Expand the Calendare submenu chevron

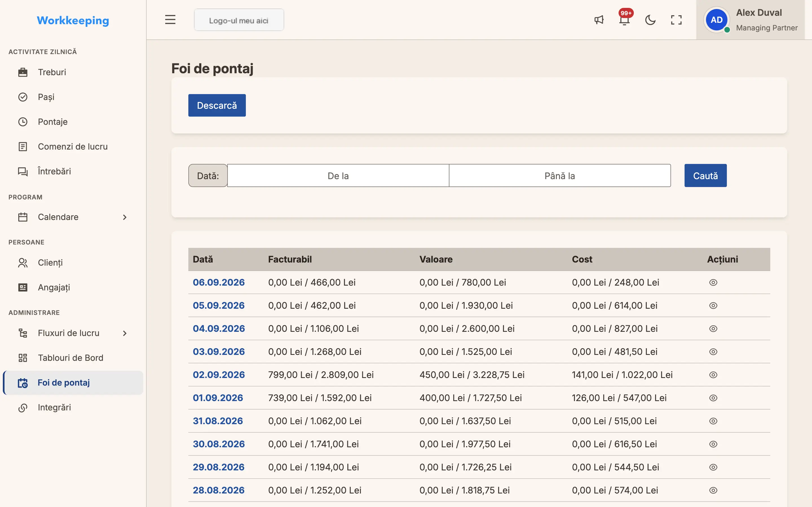(x=125, y=217)
